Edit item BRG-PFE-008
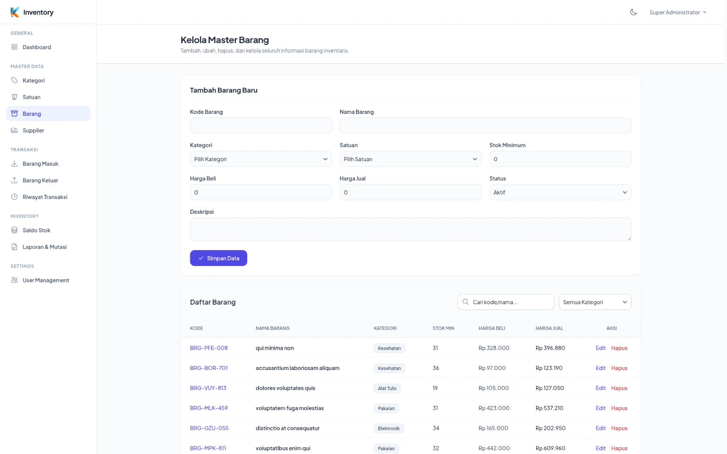727x454 pixels. pos(601,348)
